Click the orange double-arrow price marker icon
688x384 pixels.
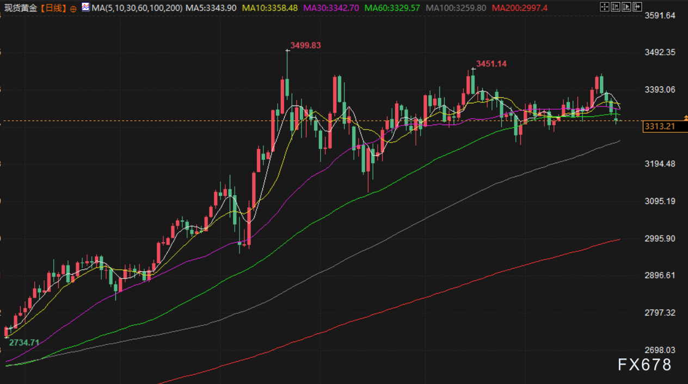tap(685, 118)
